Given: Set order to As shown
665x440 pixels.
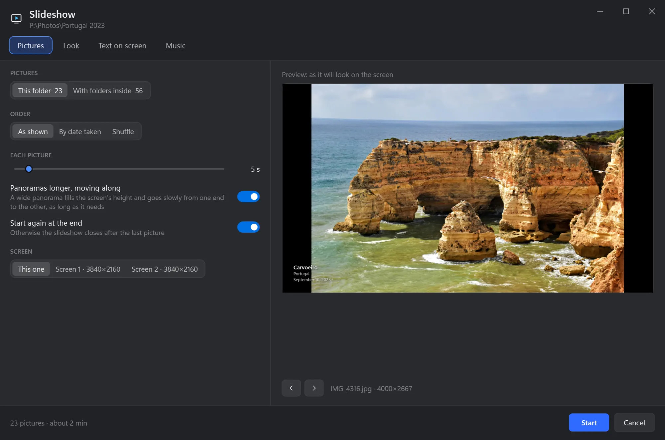Looking at the screenshot, I should click(x=33, y=132).
